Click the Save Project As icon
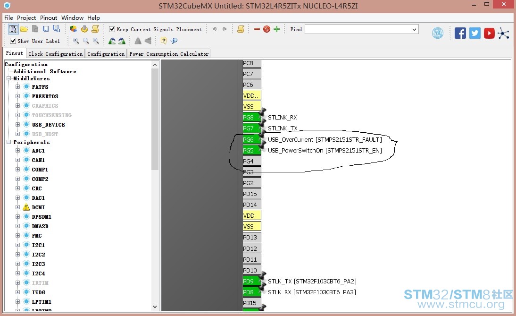516x316 pixels. [x=56, y=29]
